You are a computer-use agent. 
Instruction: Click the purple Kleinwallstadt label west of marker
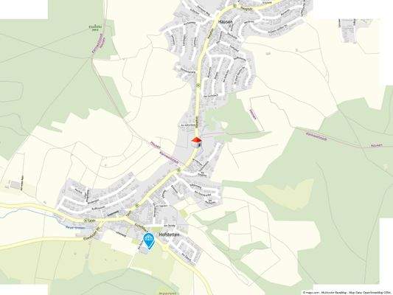[x=170, y=157]
